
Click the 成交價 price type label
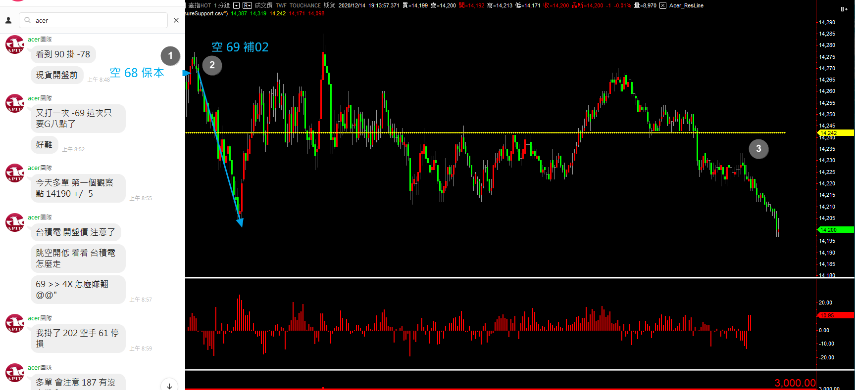[264, 5]
